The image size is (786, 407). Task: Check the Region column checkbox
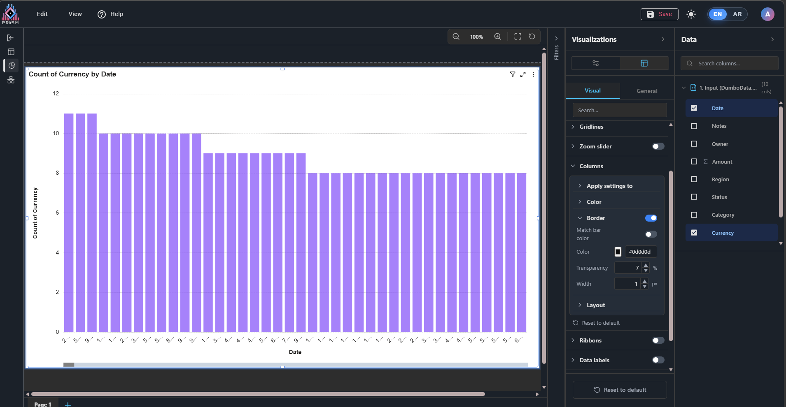(694, 179)
